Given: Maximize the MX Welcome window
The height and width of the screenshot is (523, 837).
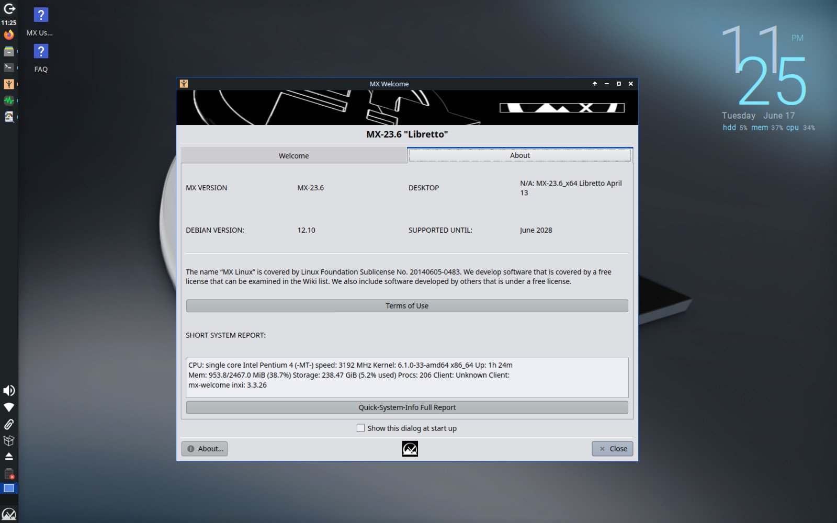Looking at the screenshot, I should [x=619, y=84].
